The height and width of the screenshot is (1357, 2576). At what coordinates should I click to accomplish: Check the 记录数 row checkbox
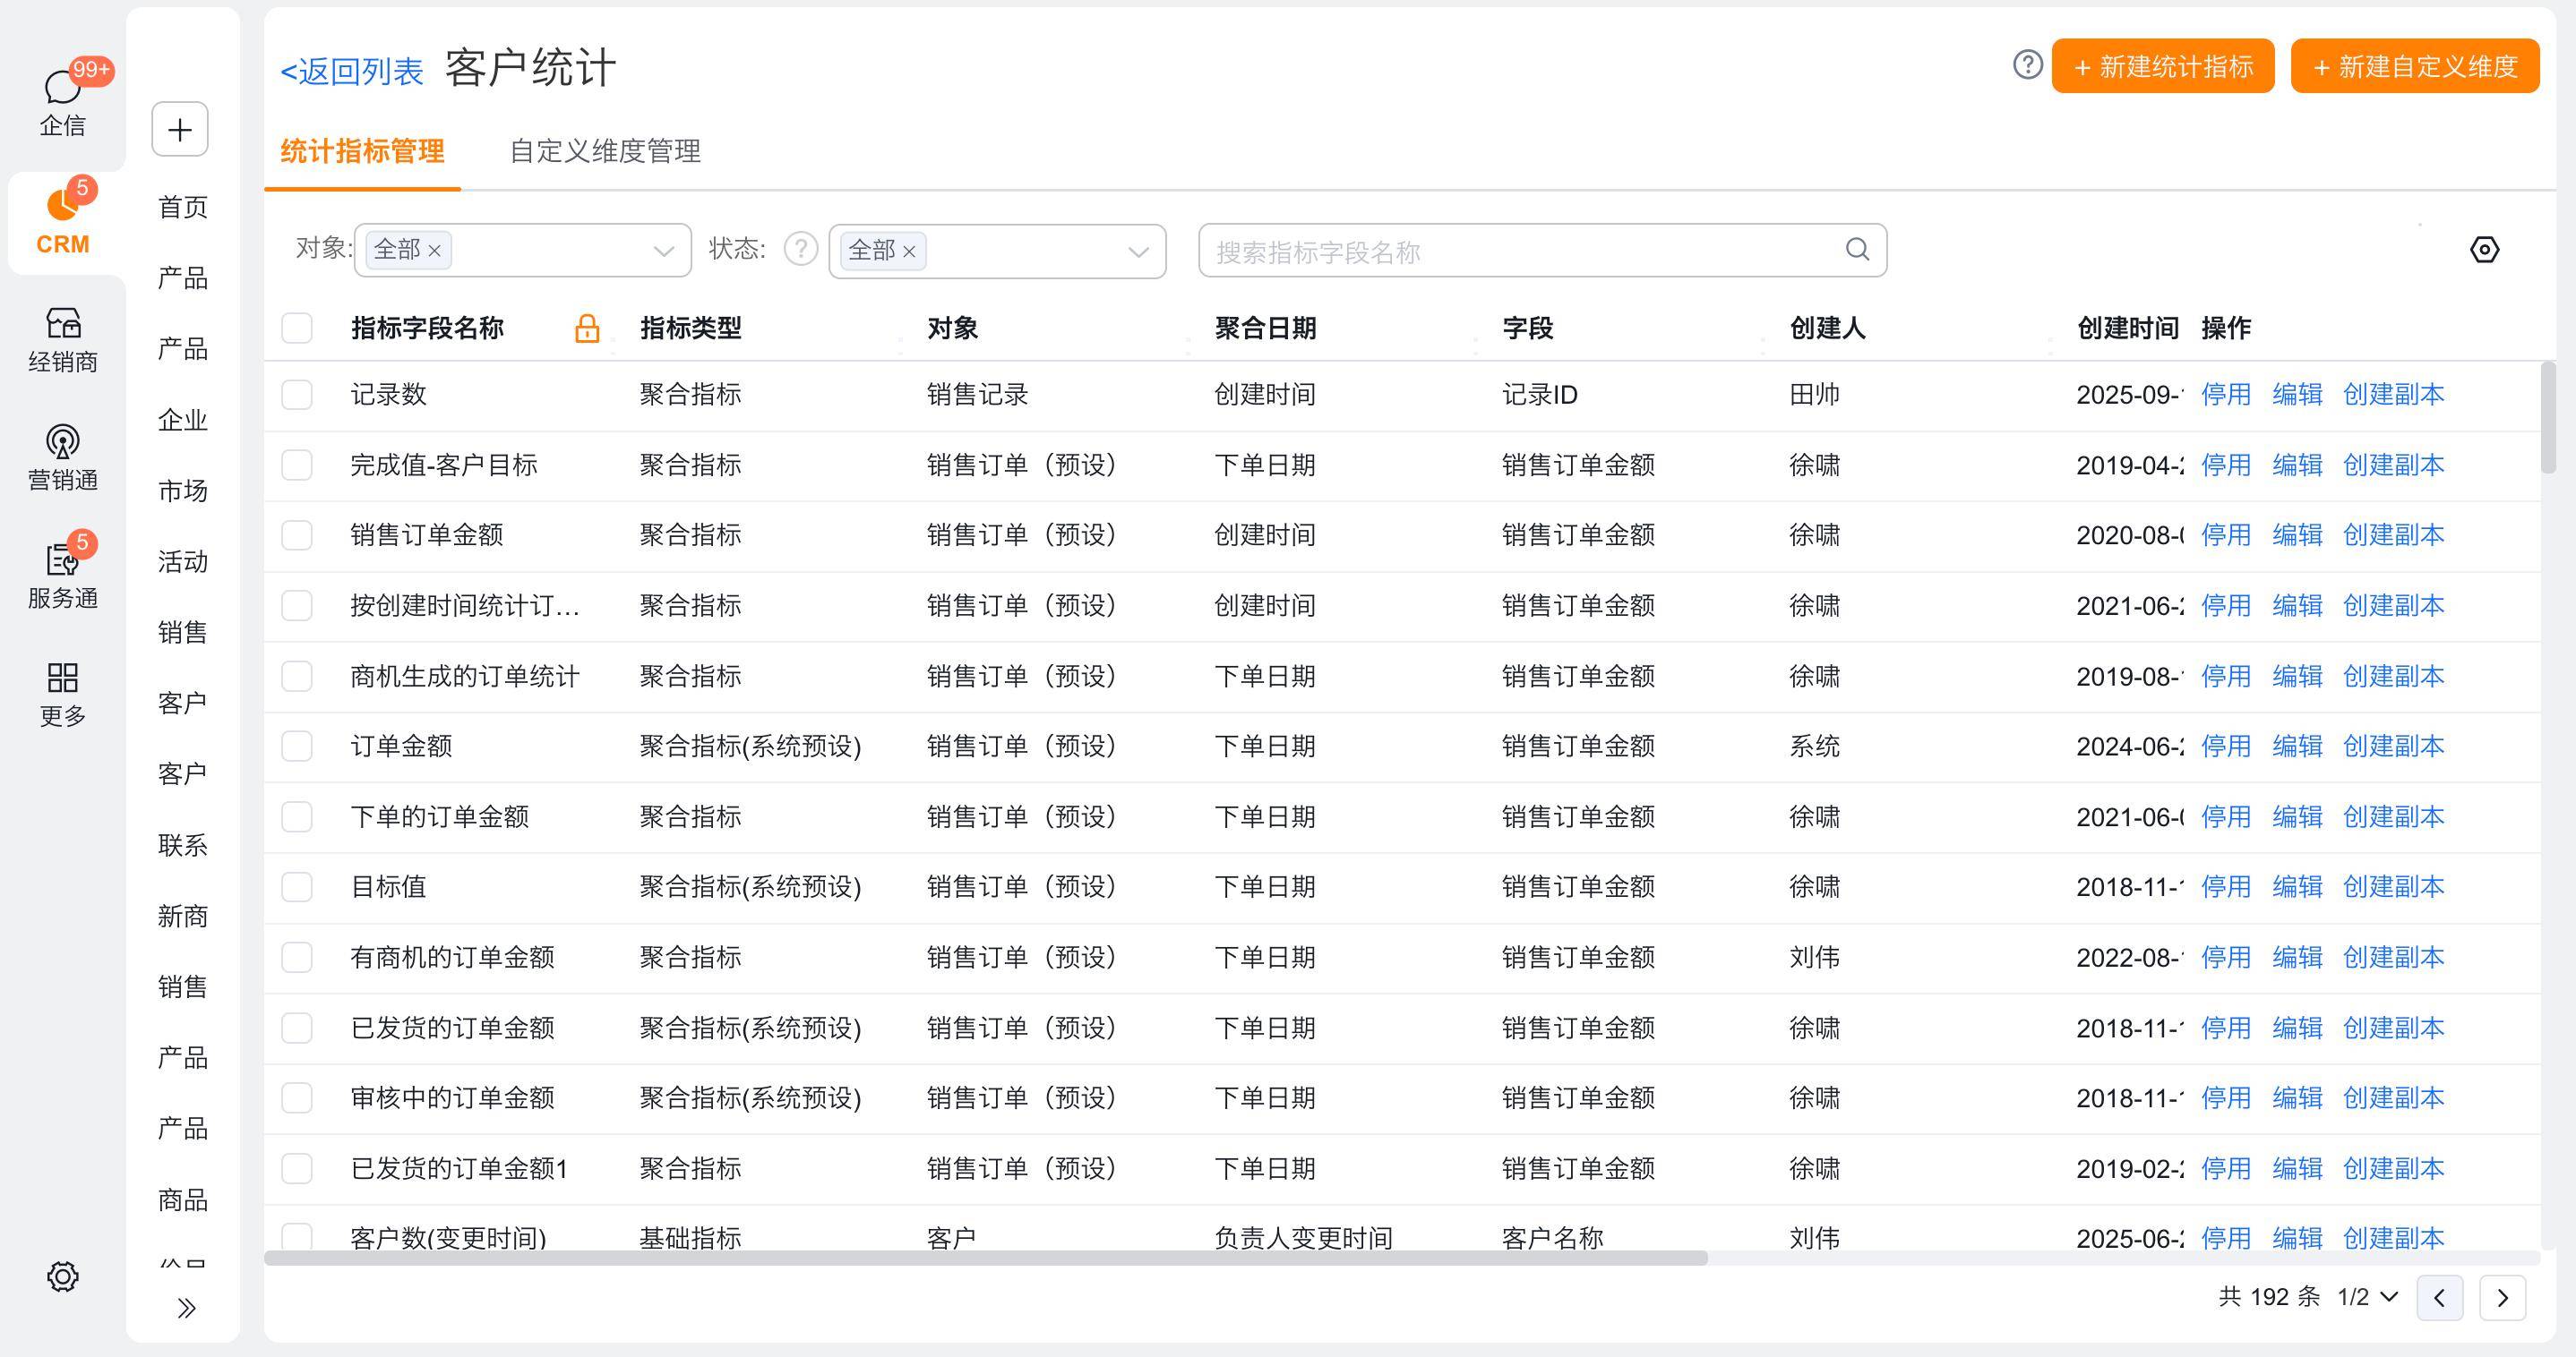pyautogui.click(x=297, y=395)
